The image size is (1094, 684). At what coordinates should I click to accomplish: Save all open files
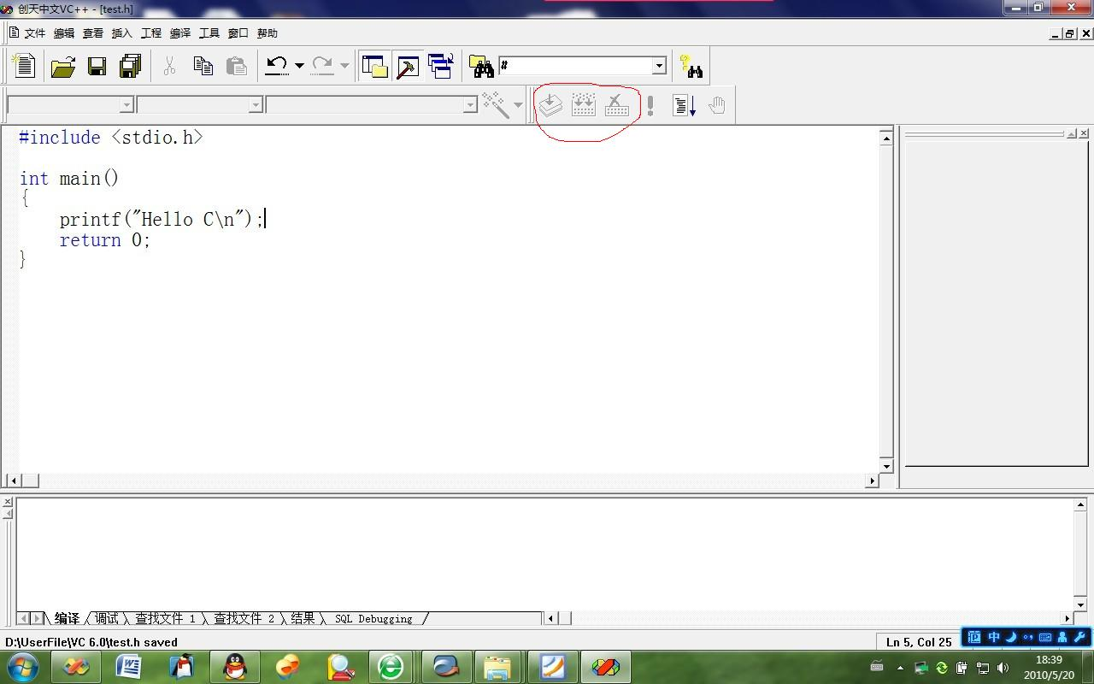coord(130,66)
